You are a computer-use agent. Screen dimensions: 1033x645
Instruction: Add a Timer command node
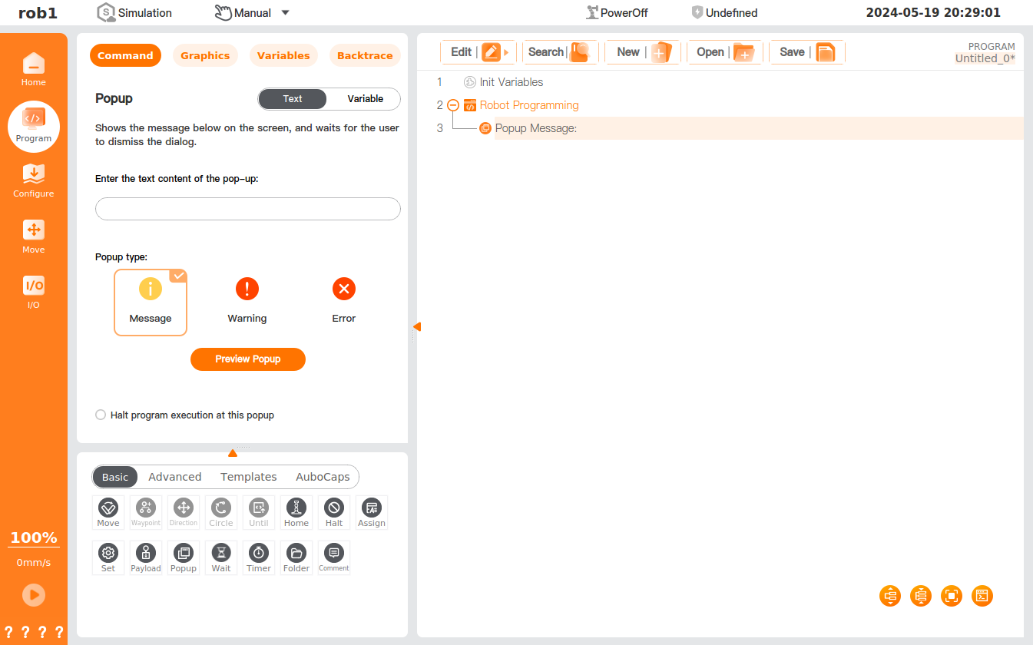259,557
